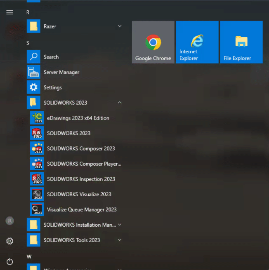Click the Search label
Screen dimensions: 269x270
click(x=51, y=57)
